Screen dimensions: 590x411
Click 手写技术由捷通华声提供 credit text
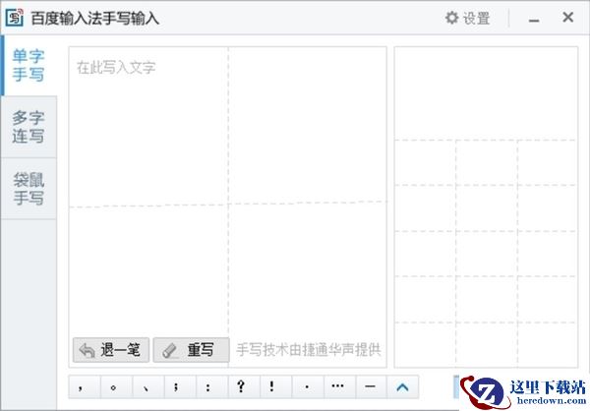(309, 350)
